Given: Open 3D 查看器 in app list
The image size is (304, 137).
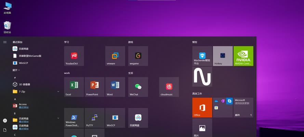Looking at the screenshot, I should click(x=36, y=84).
